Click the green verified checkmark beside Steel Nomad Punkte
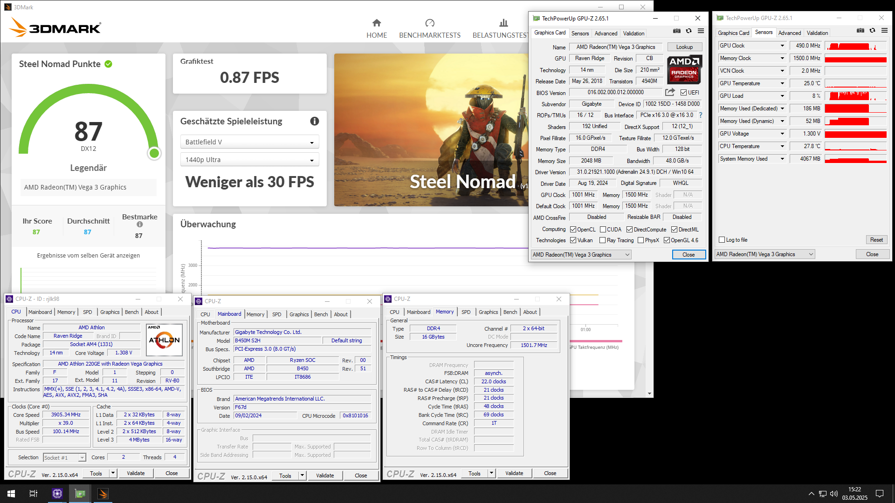The width and height of the screenshot is (895, 503). pos(108,64)
